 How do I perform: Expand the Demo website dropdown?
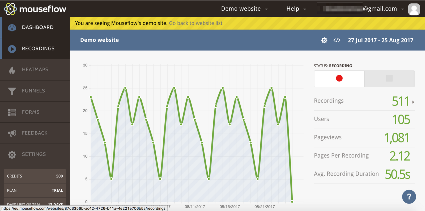(244, 9)
